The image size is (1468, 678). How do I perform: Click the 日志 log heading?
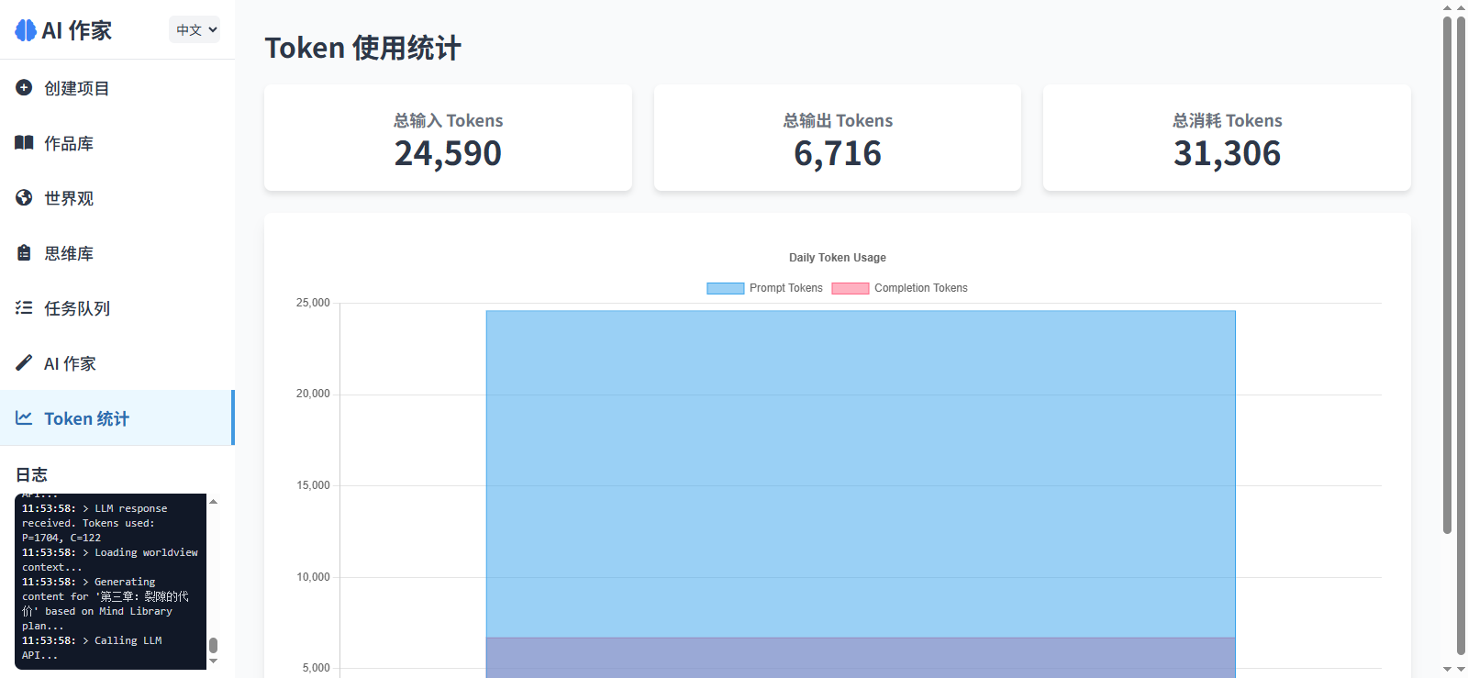(x=32, y=474)
